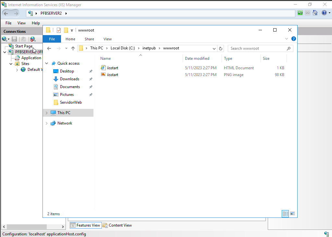
Task: Unpin Desktop from Quick access
Action: (91, 71)
